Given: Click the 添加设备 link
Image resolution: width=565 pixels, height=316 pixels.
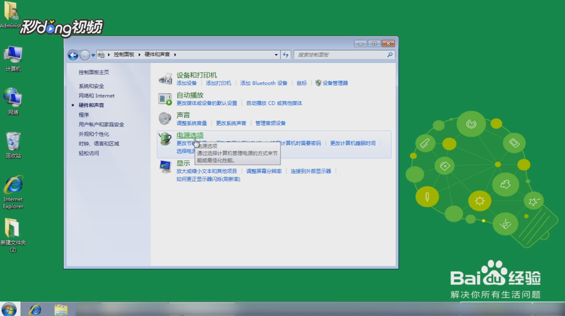Looking at the screenshot, I should coord(186,83).
